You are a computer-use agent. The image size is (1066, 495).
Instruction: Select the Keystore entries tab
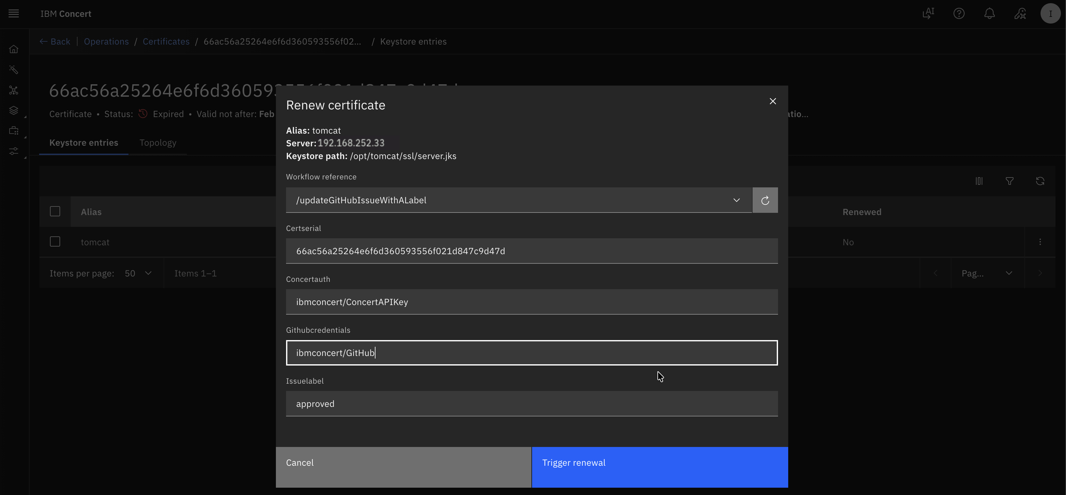(x=84, y=143)
